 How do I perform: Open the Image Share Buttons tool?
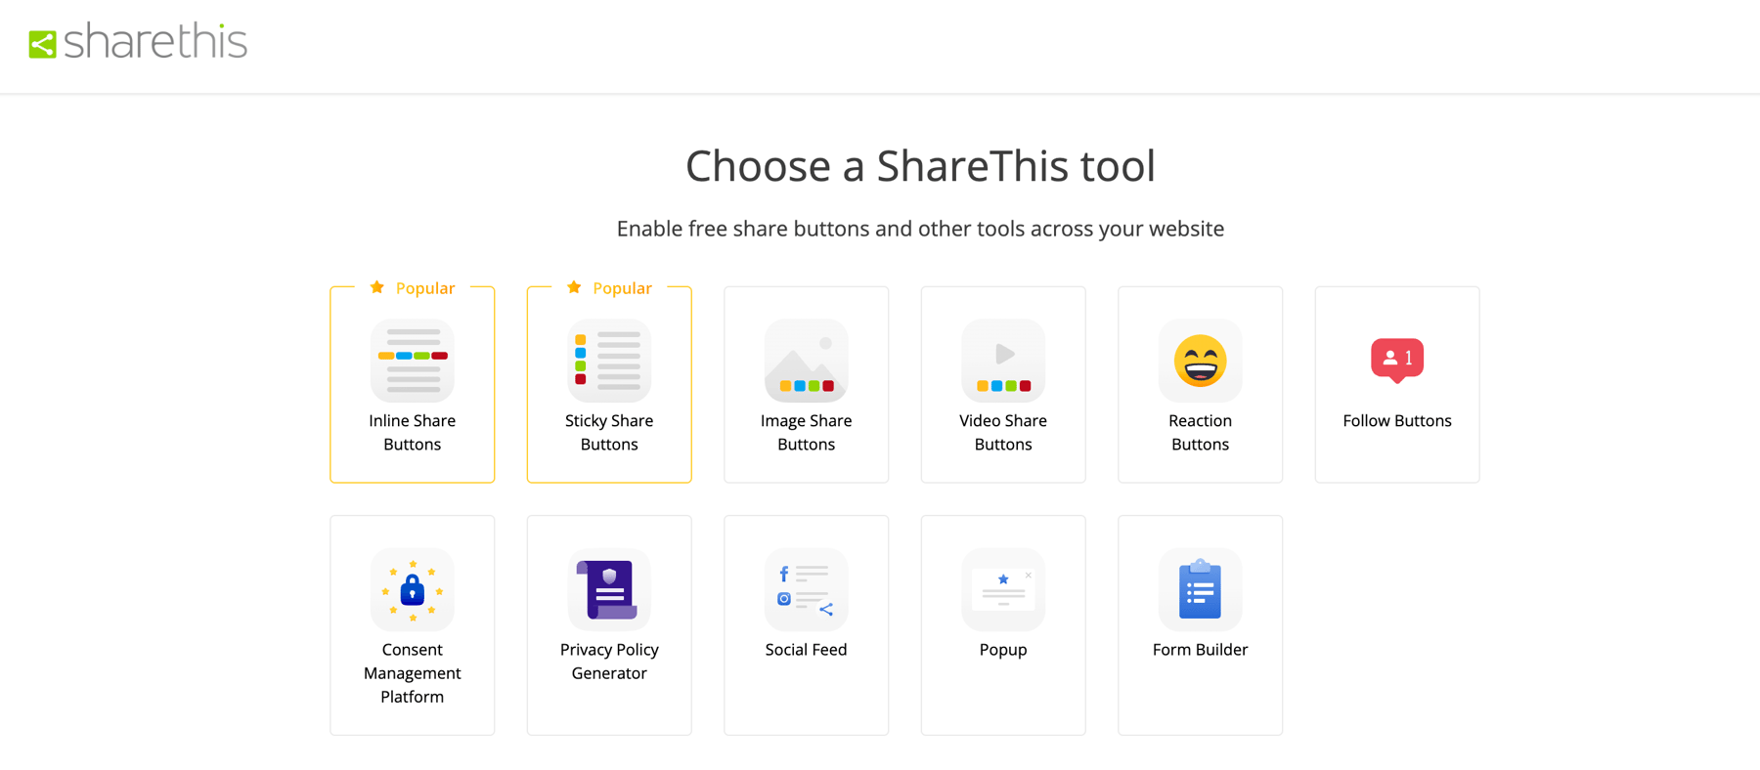pyautogui.click(x=806, y=361)
